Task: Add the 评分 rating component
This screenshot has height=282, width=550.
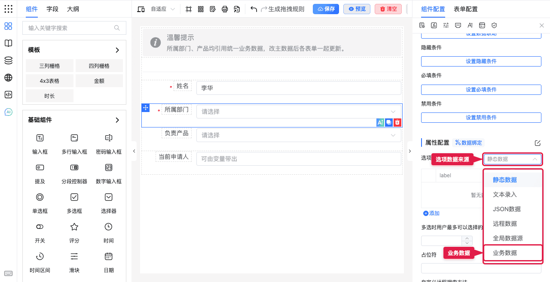Action: click(74, 233)
